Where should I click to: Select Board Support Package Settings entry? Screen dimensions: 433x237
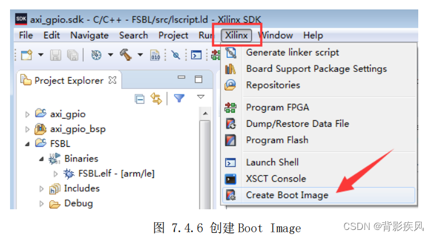319,69
